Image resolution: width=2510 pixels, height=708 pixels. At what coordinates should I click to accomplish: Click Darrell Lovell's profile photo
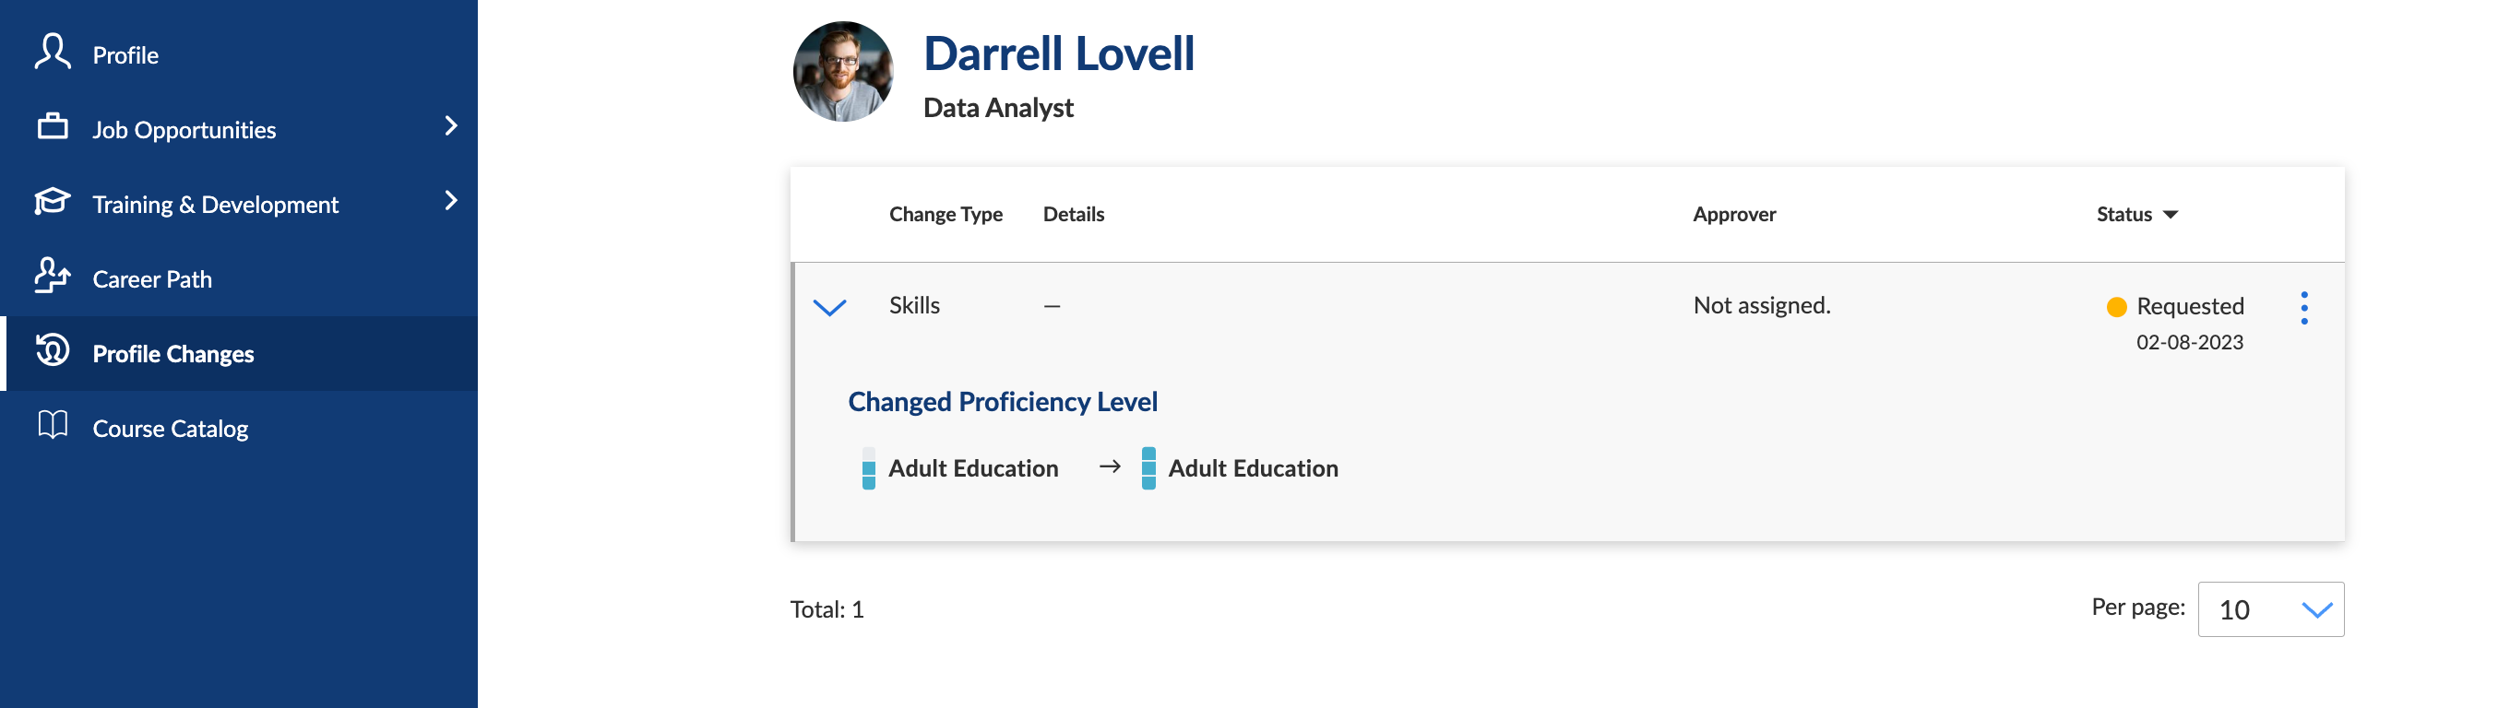[843, 72]
